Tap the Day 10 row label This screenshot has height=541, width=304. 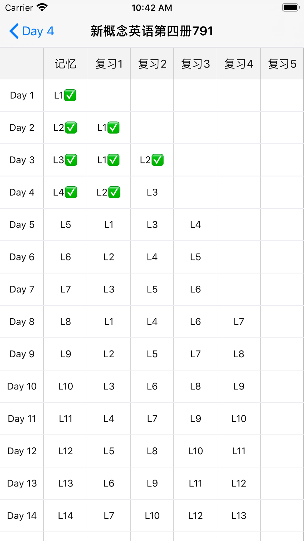click(22, 386)
